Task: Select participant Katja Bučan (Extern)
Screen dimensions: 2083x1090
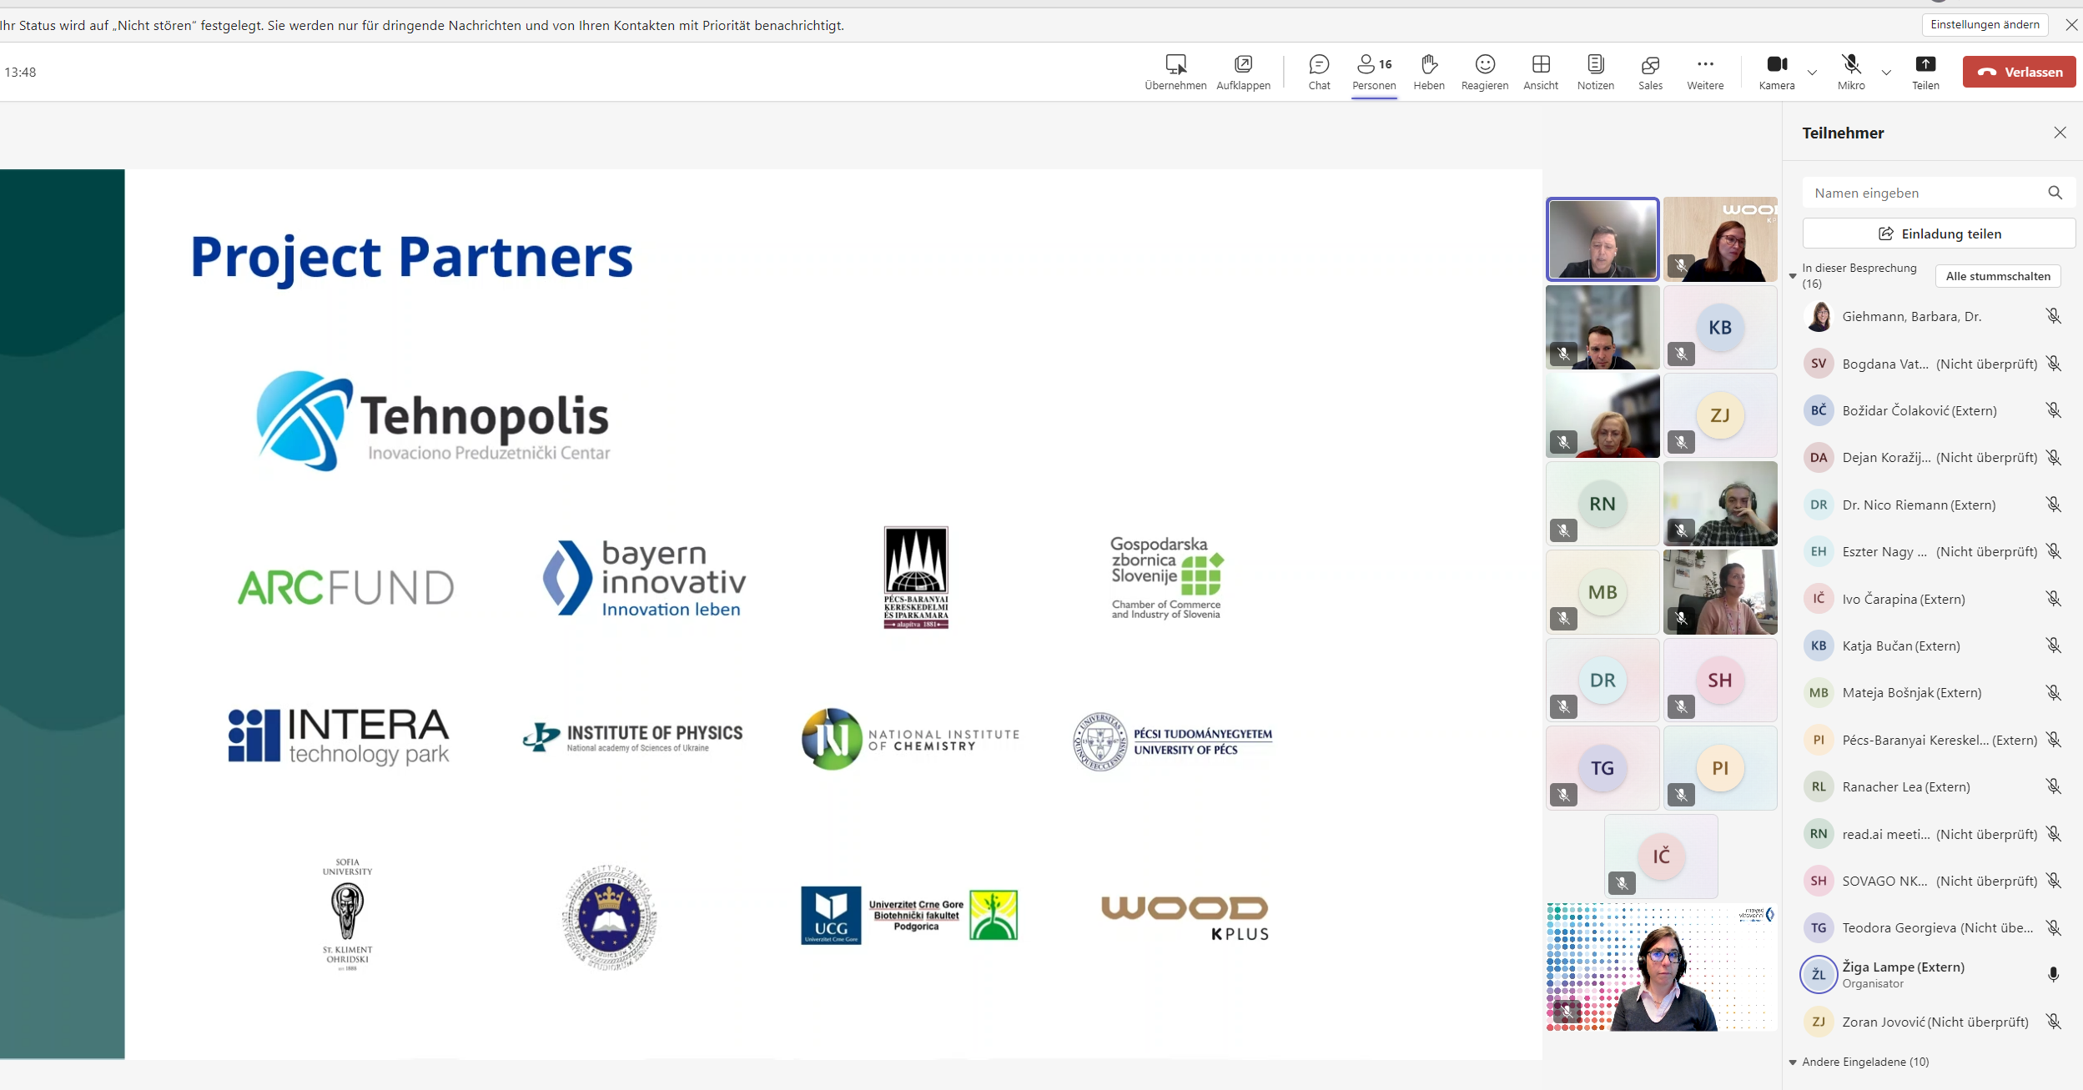Action: 1932,645
